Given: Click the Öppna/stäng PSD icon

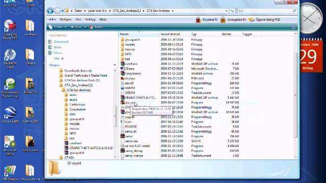Looking at the screenshot, I should point(252,20).
